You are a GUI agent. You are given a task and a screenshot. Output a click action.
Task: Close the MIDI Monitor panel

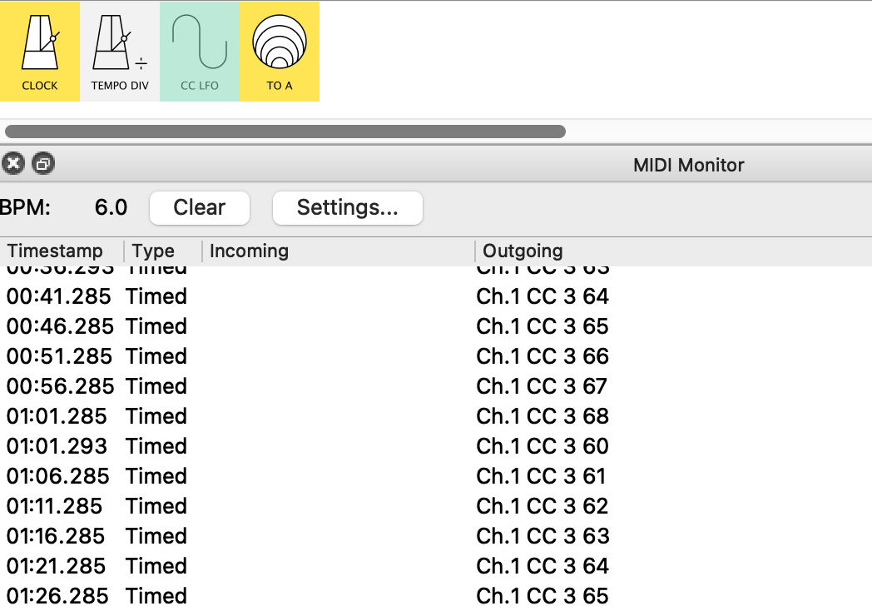click(12, 164)
